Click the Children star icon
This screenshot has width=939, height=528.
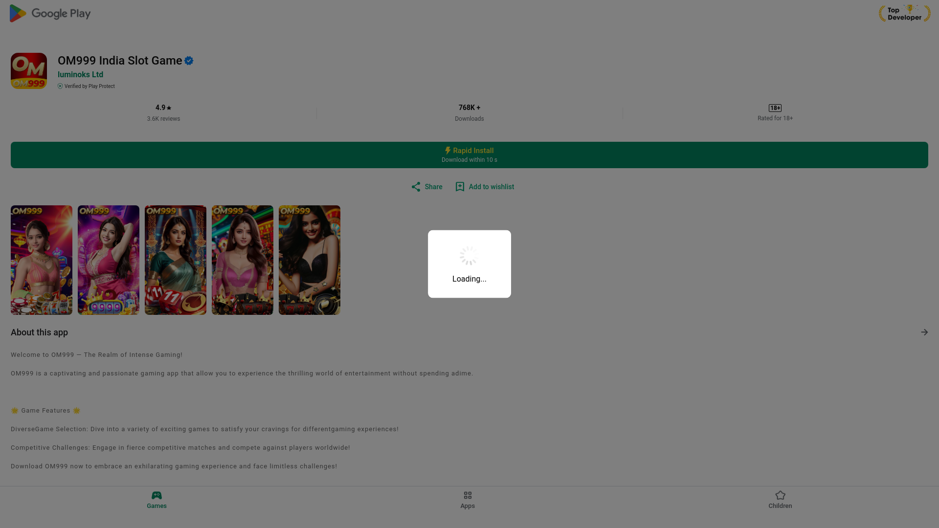click(x=780, y=495)
